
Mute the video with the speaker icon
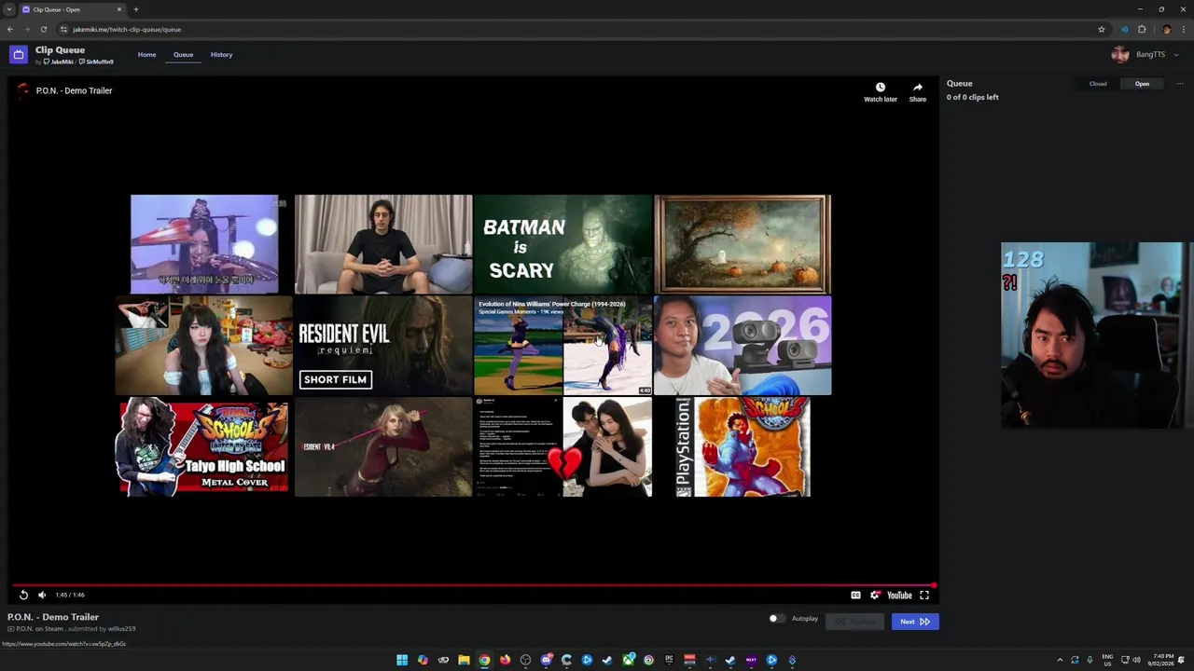pyautogui.click(x=42, y=595)
